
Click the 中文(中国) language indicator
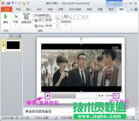click(x=67, y=118)
